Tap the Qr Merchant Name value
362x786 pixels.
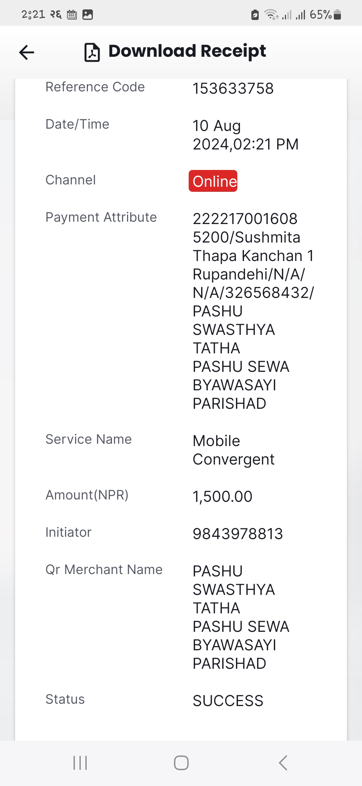coord(241,617)
